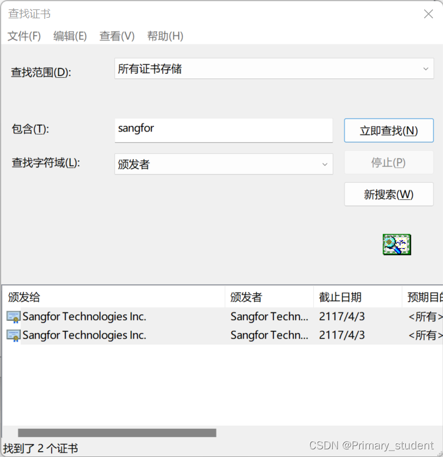The width and height of the screenshot is (443, 457).
Task: Select first row's Sangfor Technologies Inc. name
Action: click(x=84, y=317)
